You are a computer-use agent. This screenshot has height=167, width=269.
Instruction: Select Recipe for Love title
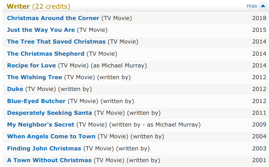tap(31, 65)
